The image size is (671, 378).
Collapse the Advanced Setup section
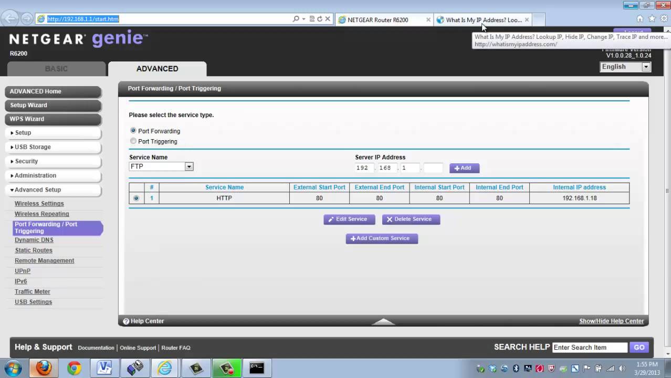tap(53, 190)
